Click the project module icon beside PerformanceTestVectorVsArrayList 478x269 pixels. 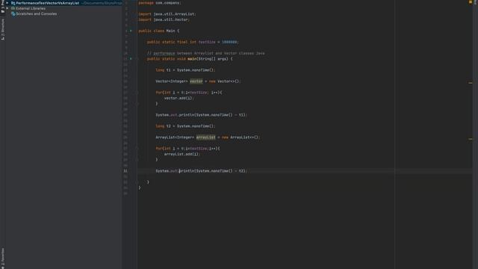point(13,3)
